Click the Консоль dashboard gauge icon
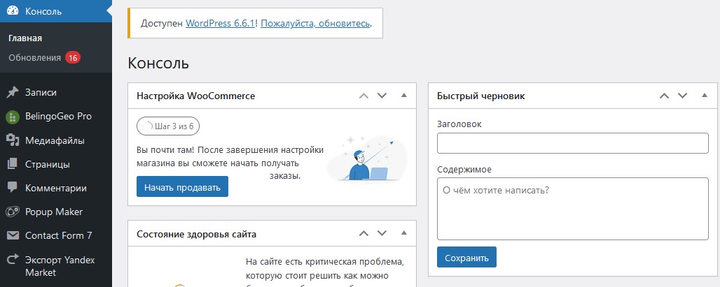 click(13, 11)
